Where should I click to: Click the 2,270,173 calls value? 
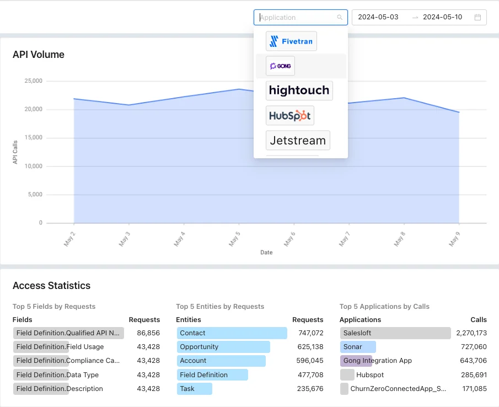pyautogui.click(x=471, y=333)
